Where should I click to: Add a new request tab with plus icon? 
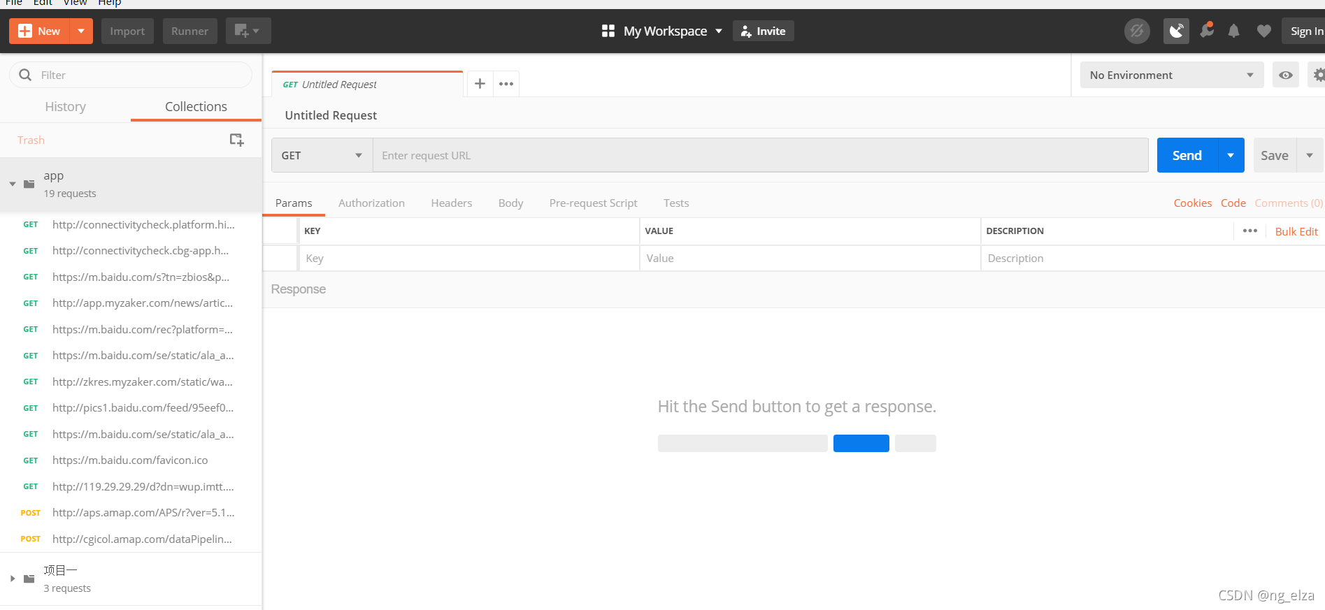[480, 84]
